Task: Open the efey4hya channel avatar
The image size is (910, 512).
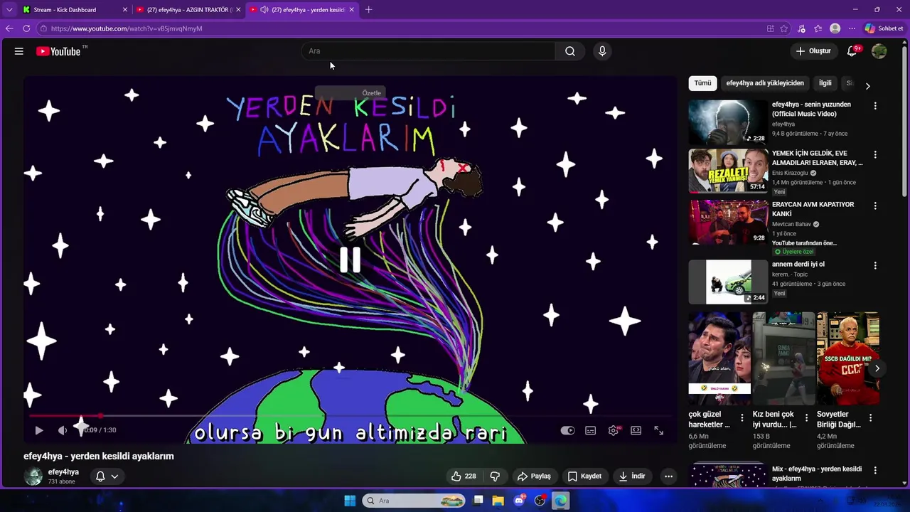Action: (x=33, y=476)
